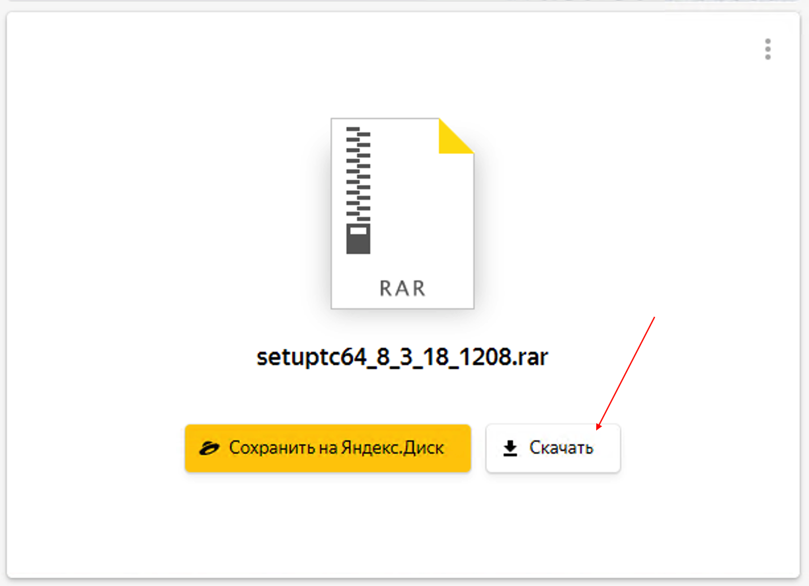Viewport: 809px width, 586px height.
Task: Select the filename setuptc64_8_3_18_1208.rar
Action: pyautogui.click(x=403, y=357)
